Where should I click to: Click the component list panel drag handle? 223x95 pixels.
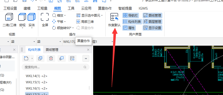pos(22,50)
